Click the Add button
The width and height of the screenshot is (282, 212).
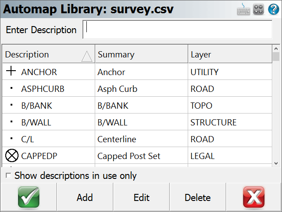(x=85, y=197)
